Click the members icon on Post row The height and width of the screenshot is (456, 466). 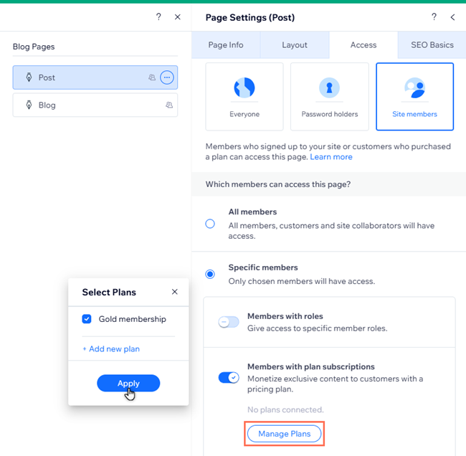152,77
